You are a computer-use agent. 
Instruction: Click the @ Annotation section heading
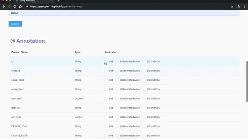[x=28, y=41]
